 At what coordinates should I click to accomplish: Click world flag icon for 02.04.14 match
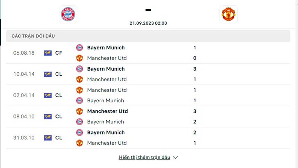47,95
